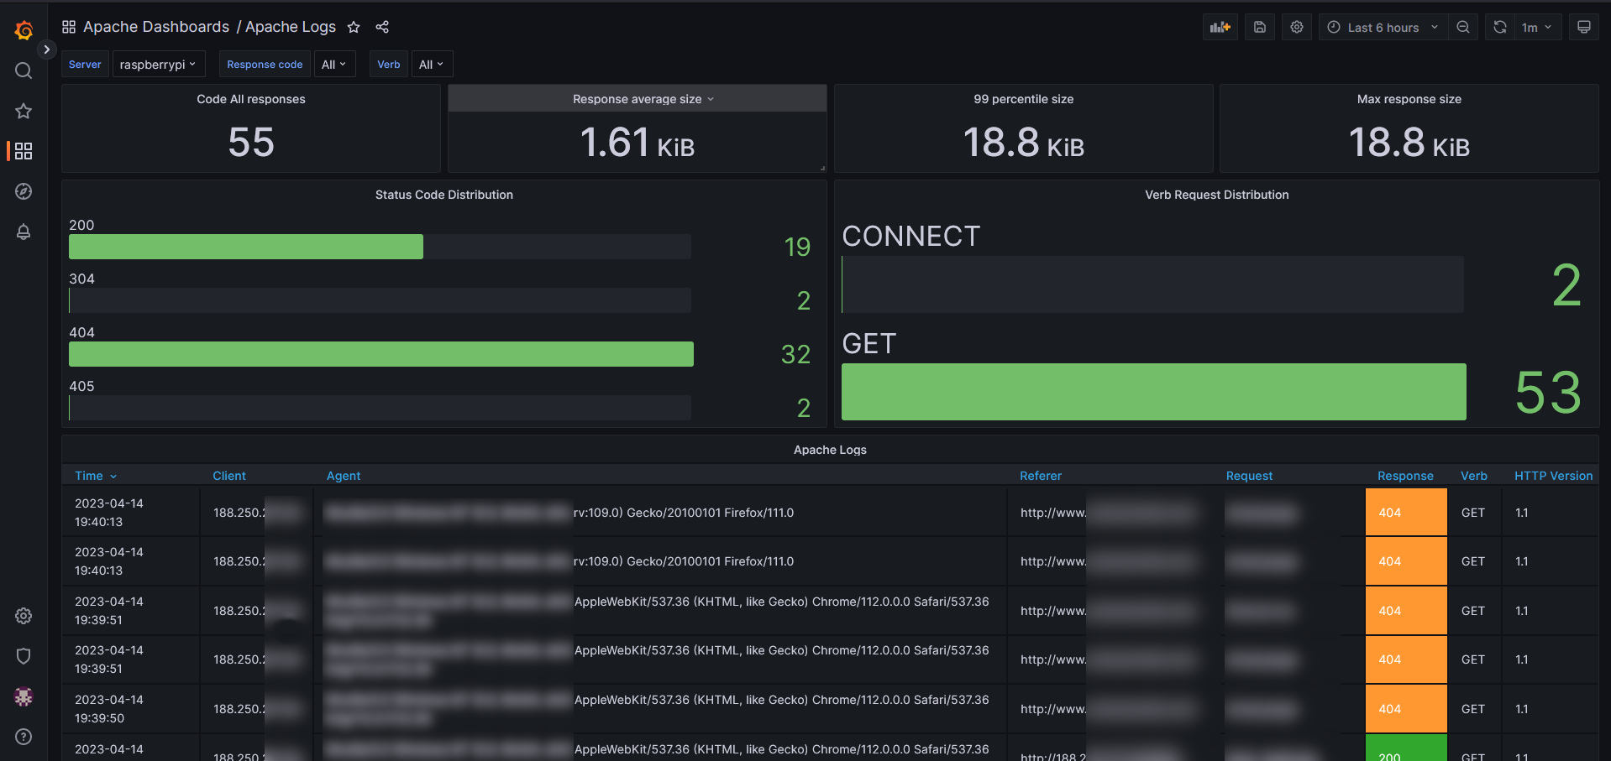Open Alerting bell icon
This screenshot has width=1611, height=761.
click(24, 232)
